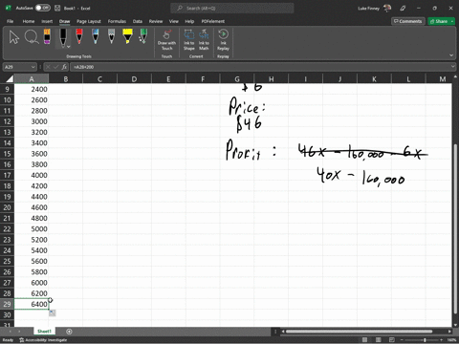The width and height of the screenshot is (459, 344).
Task: Collapse the ribbon with chevron
Action: pos(451,55)
